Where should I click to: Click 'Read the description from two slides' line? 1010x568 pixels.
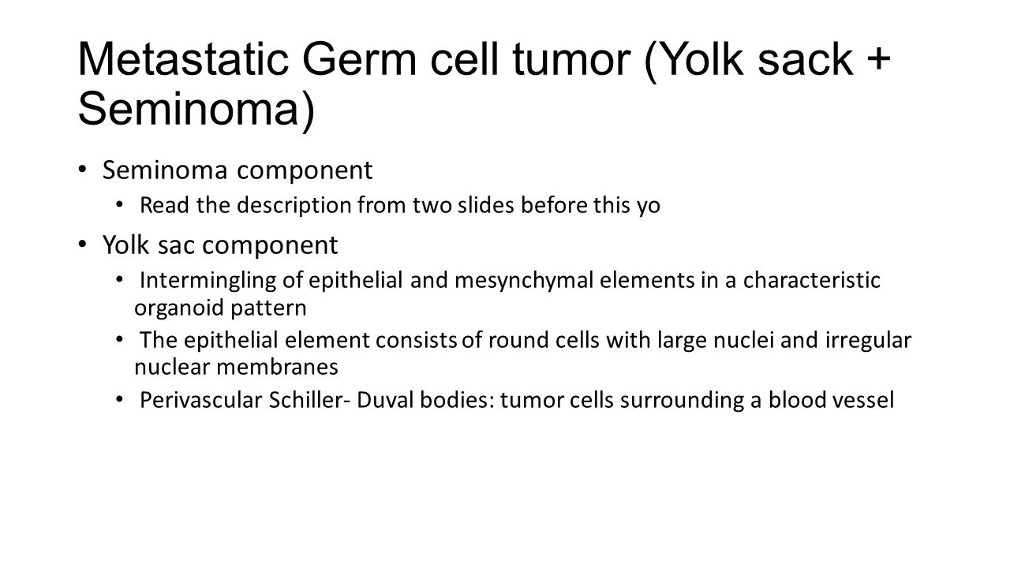[x=399, y=206]
